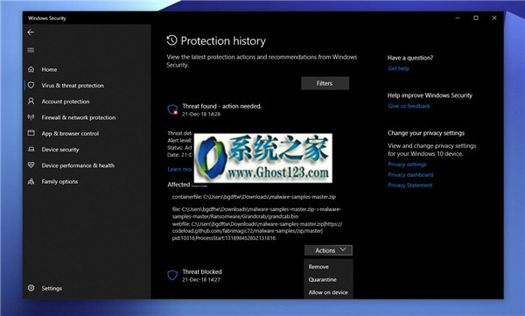Image resolution: width=525 pixels, height=316 pixels.
Task: Choose Allow on device option
Action: point(328,292)
